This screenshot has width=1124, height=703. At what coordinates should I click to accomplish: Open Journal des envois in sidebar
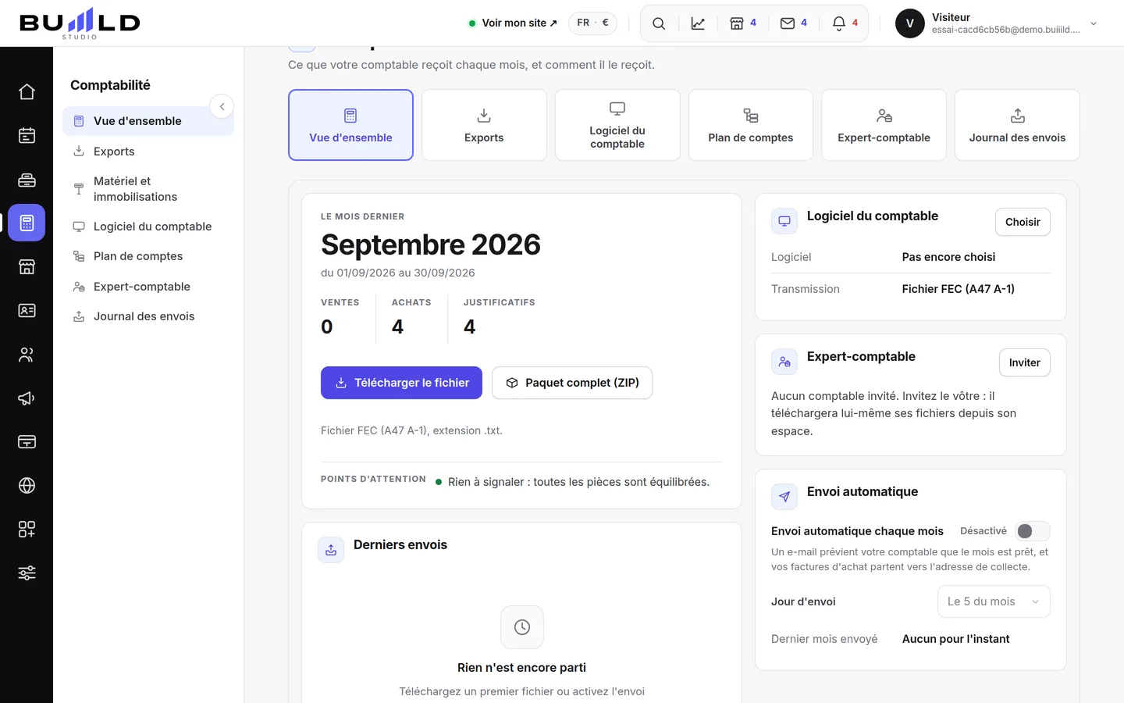tap(148, 316)
